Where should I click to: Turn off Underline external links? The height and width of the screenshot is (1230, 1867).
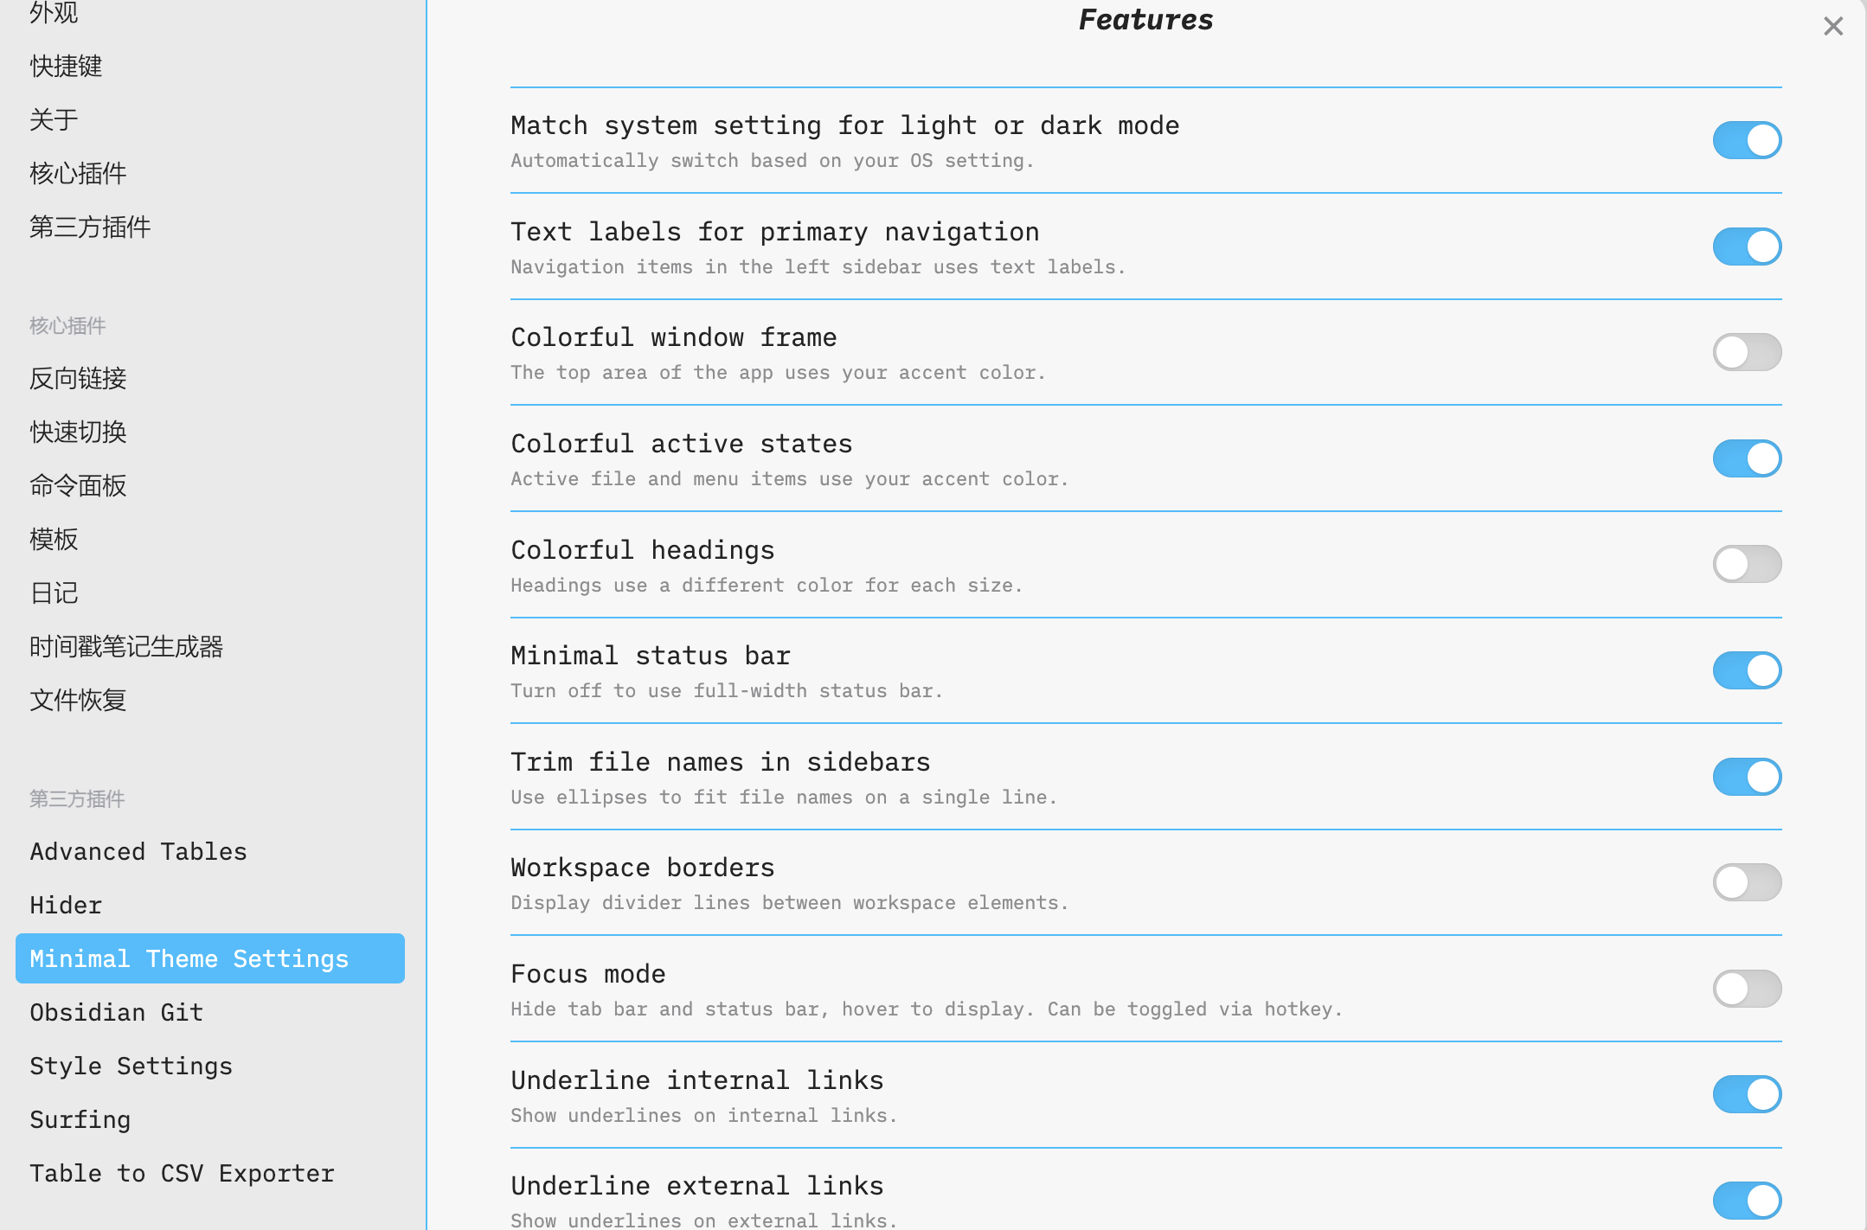pyautogui.click(x=1747, y=1201)
